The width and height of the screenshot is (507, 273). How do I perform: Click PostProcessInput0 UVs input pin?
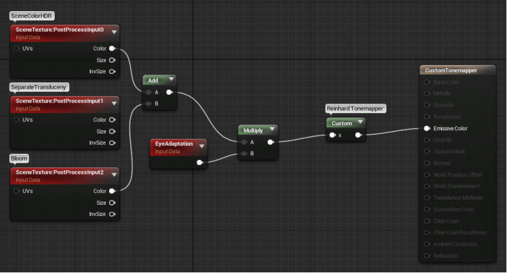pos(17,48)
